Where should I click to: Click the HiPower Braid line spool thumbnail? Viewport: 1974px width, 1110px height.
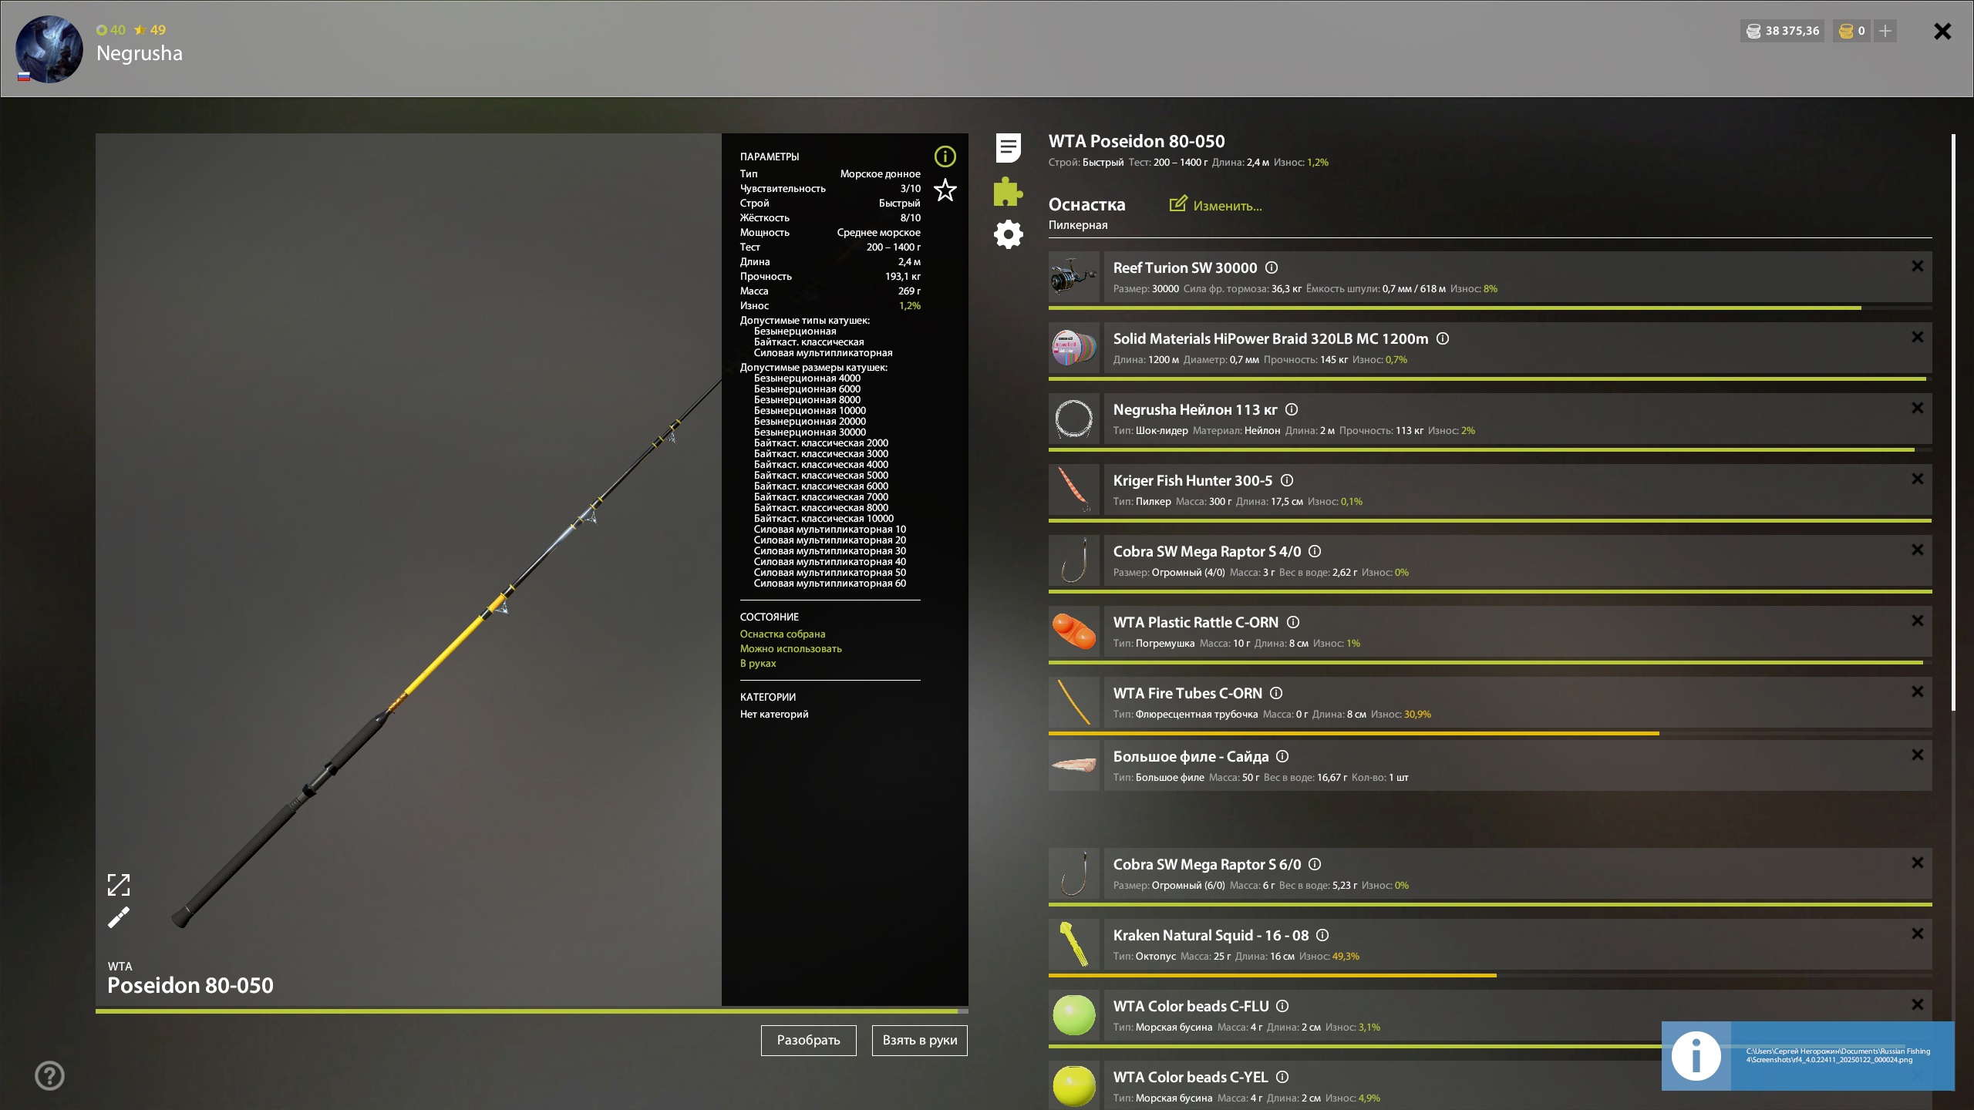coord(1074,348)
